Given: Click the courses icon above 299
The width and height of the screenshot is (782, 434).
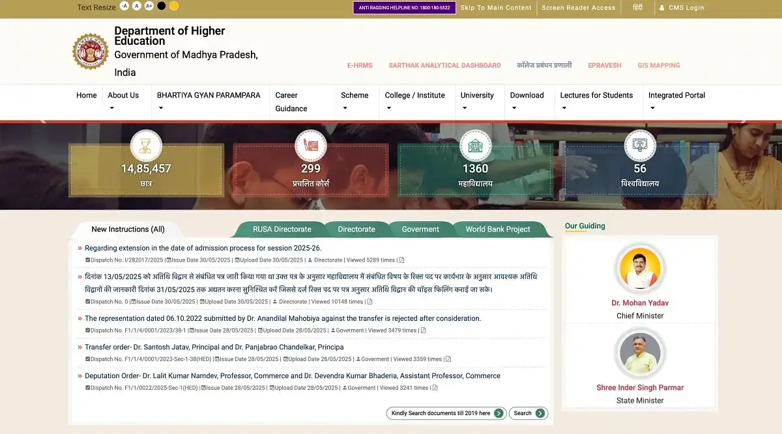Looking at the screenshot, I should (311, 146).
